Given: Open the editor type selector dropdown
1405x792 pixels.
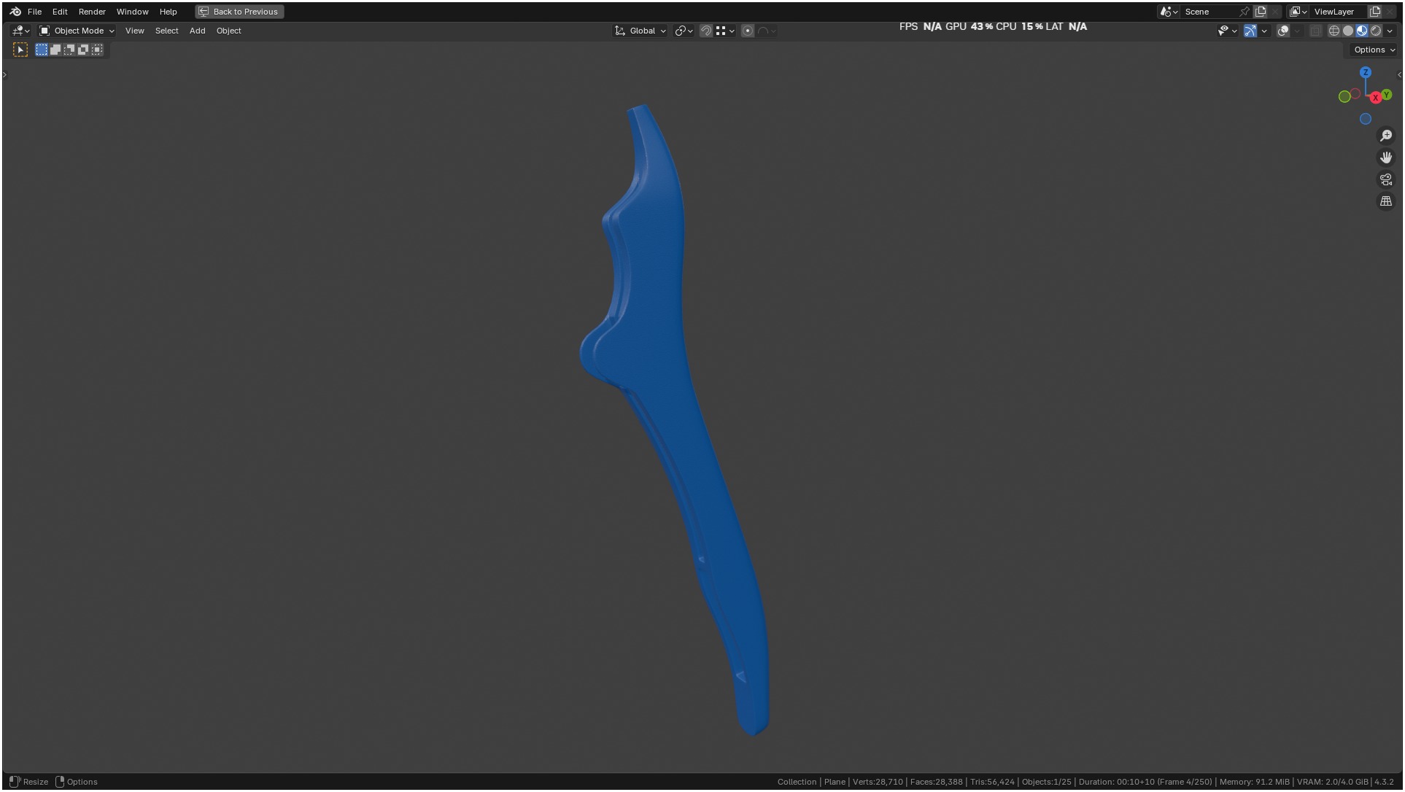Looking at the screenshot, I should point(20,31).
